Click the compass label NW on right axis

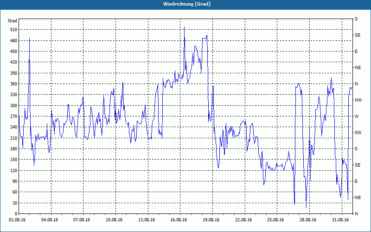coord(358,100)
